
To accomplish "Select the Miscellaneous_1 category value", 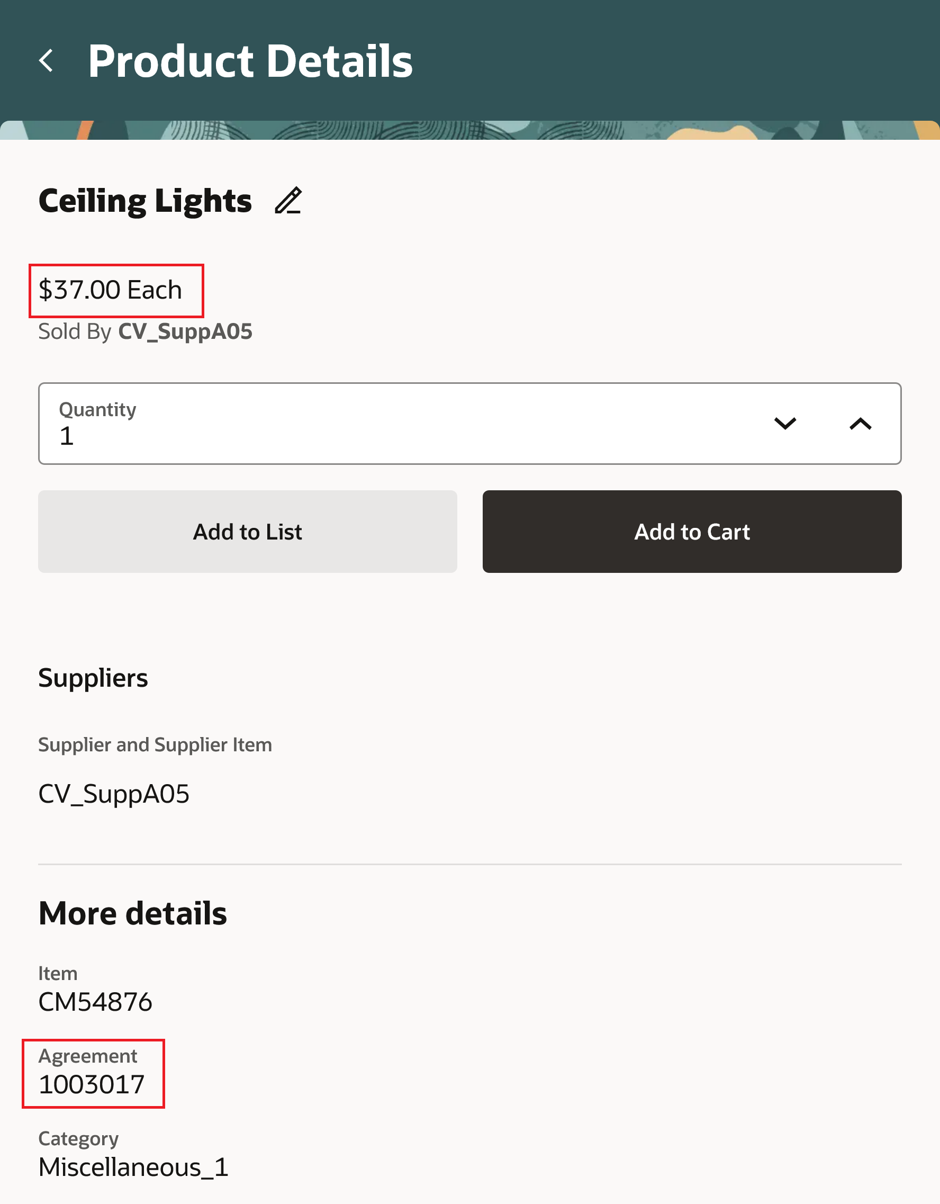I will (x=133, y=1167).
